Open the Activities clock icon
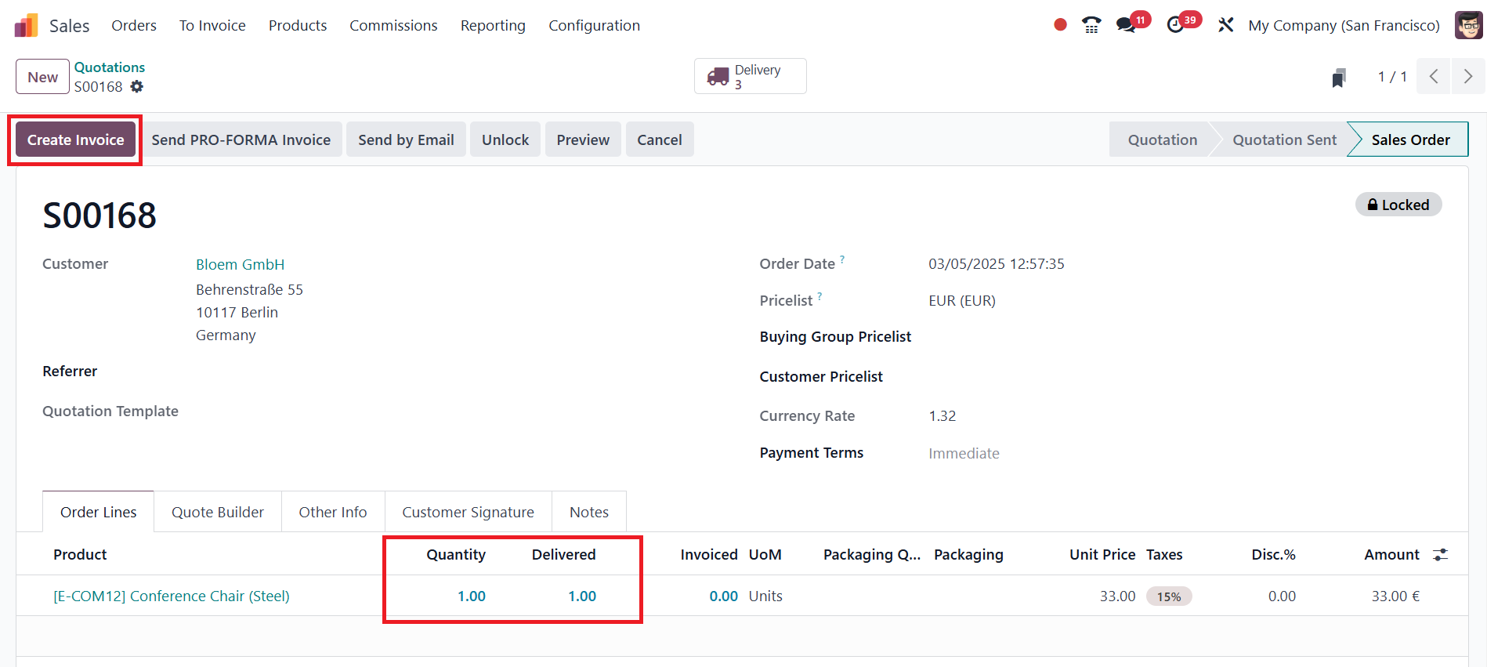 tap(1175, 25)
